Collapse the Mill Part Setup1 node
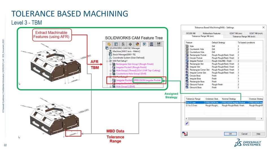 [107, 61]
